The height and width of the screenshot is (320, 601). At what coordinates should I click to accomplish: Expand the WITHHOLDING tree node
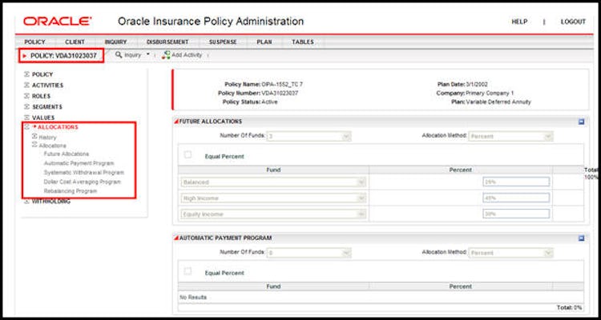click(26, 202)
